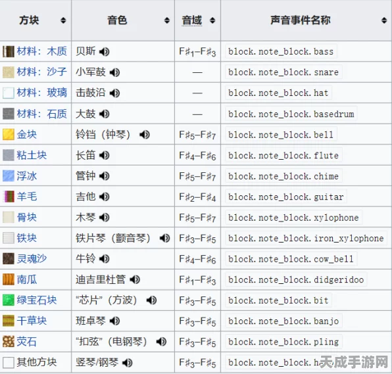This screenshot has height=374, width=392.
Task: Play the 竖琴/钢琴 harp sound sample
Action: pos(127,363)
